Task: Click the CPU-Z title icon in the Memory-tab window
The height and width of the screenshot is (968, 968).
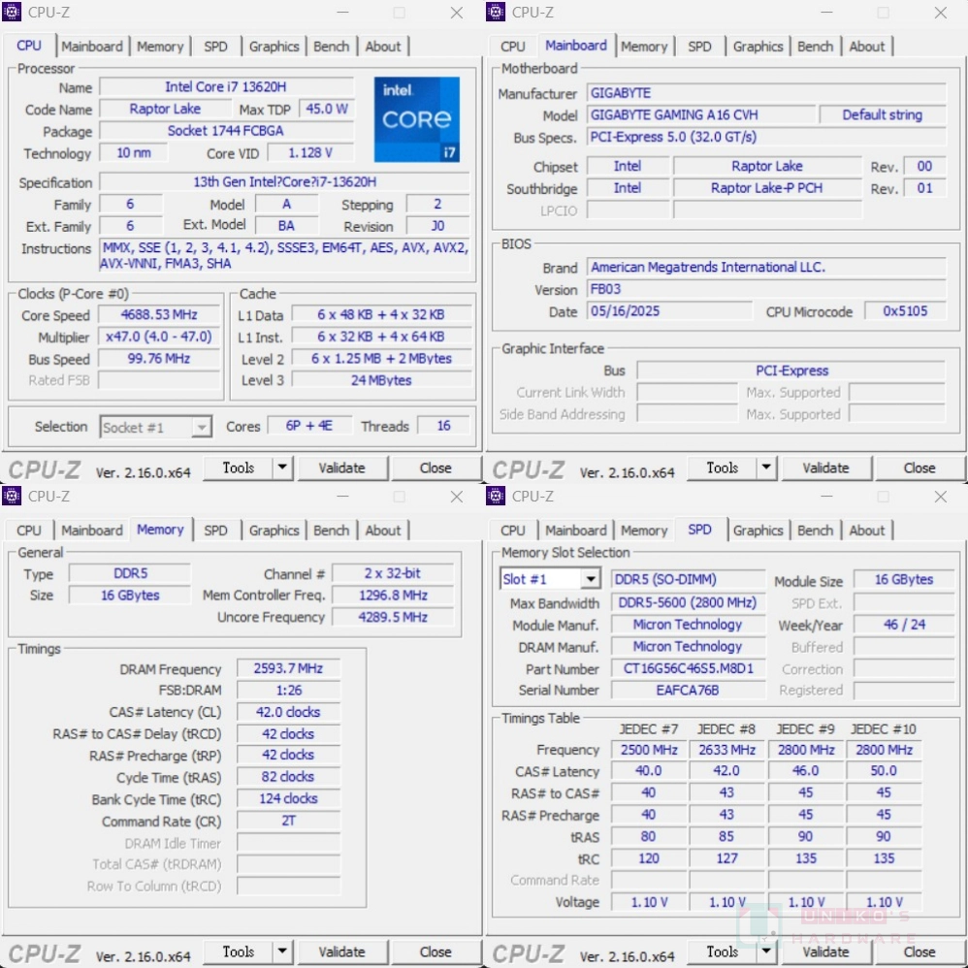Action: (11, 496)
